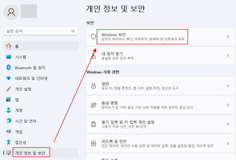The width and height of the screenshot is (236, 160).
Task: Click the padlock icon in 일반 row
Action: 93,86
